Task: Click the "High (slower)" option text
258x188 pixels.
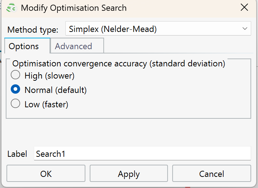Action: [49, 76]
